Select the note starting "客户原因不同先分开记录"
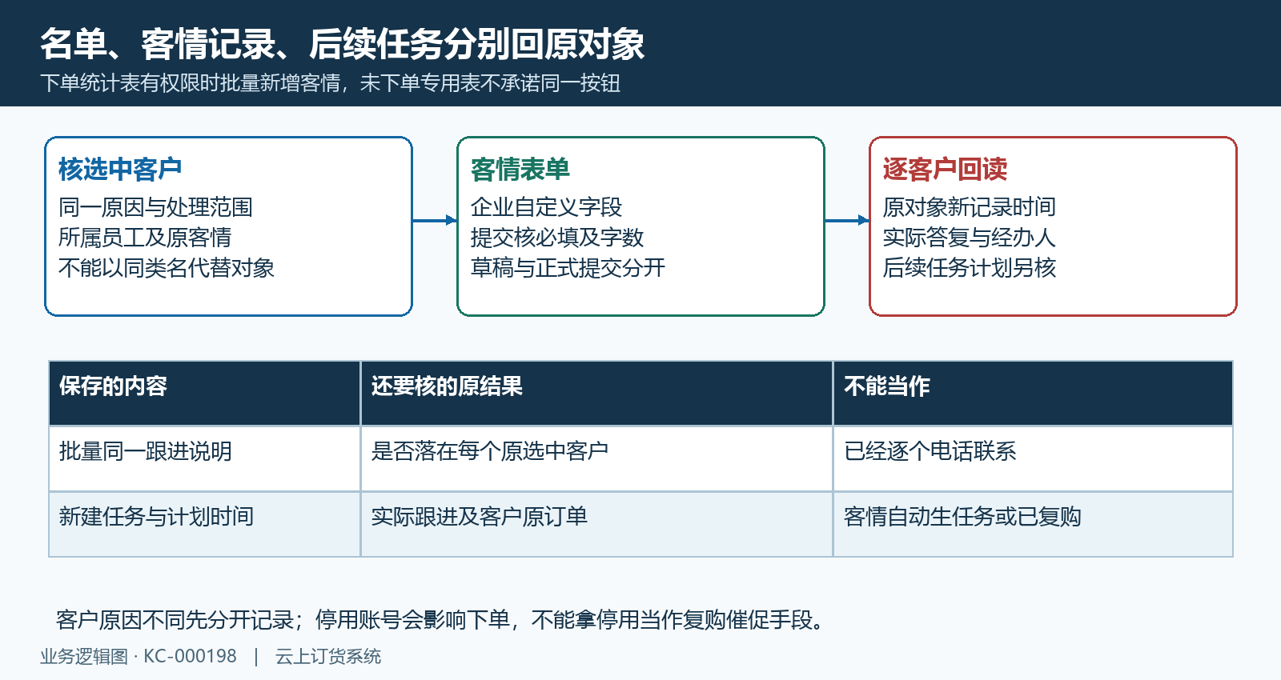 coord(441,620)
